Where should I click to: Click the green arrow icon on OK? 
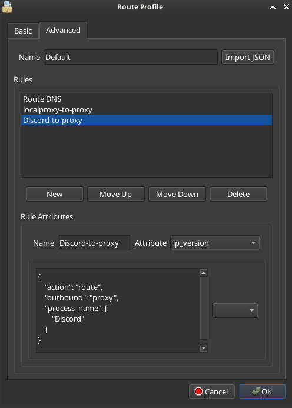click(x=255, y=391)
